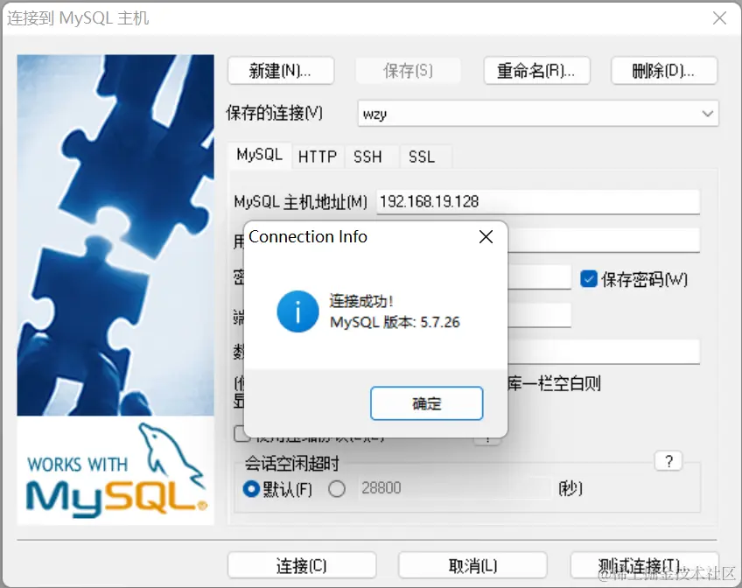Click the 取消(L) button
742x588 pixels.
tap(472, 565)
